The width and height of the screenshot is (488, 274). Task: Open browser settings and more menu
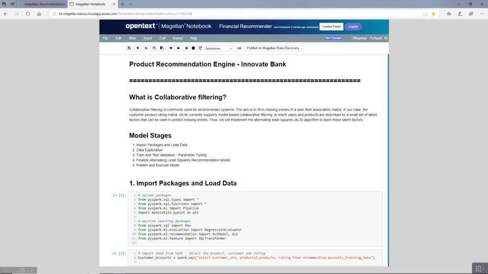tap(482, 14)
